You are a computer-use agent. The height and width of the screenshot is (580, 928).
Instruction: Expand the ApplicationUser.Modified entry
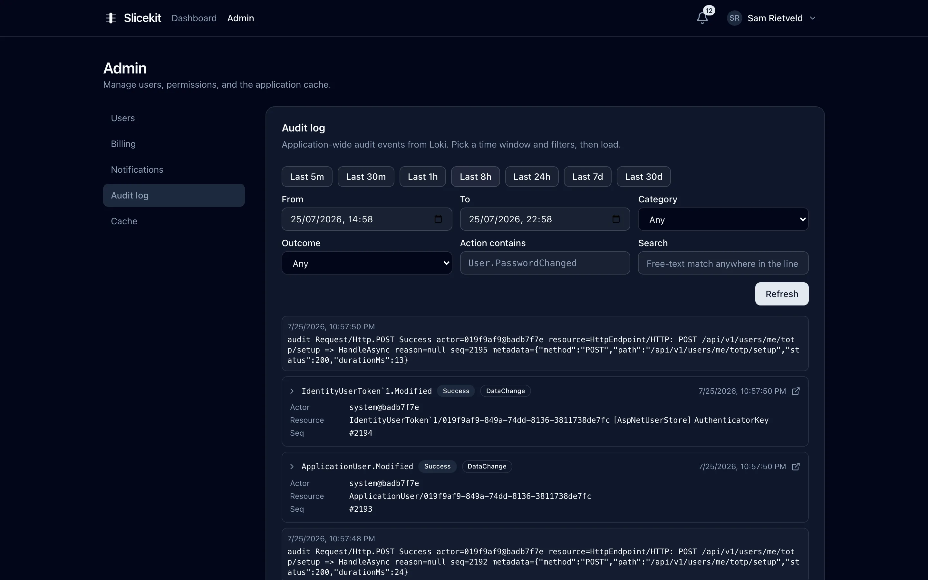click(292, 467)
